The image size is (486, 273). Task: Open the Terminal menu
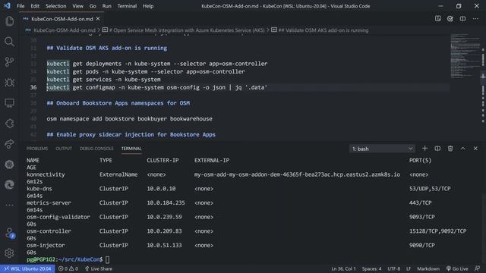click(x=127, y=6)
